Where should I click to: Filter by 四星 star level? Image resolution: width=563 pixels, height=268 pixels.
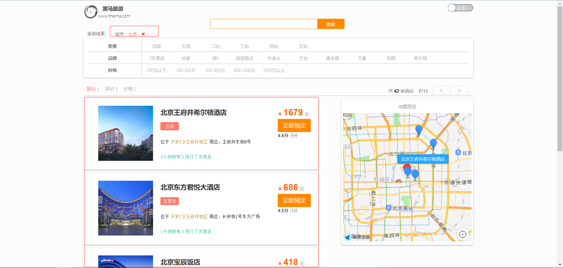157,46
